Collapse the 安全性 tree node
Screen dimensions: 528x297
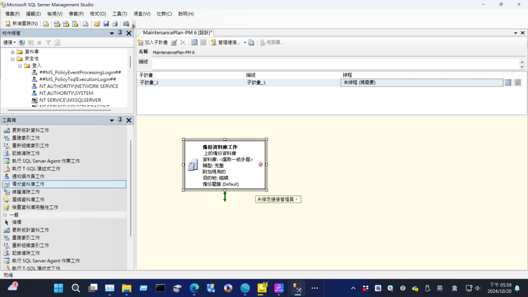point(12,59)
